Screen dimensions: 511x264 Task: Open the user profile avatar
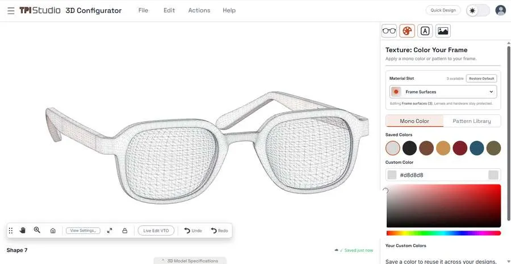point(500,10)
